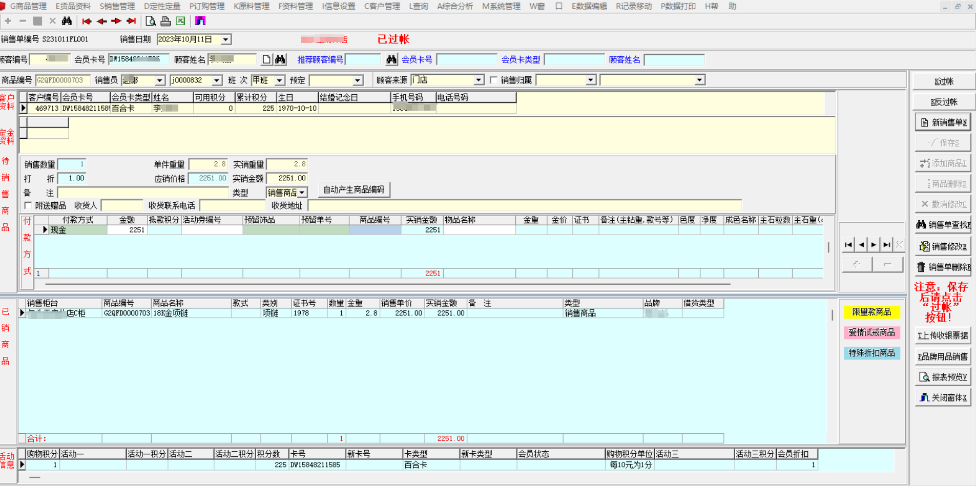Click the binoculars search icon in top toolbar
This screenshot has height=486, width=976.
(67, 21)
